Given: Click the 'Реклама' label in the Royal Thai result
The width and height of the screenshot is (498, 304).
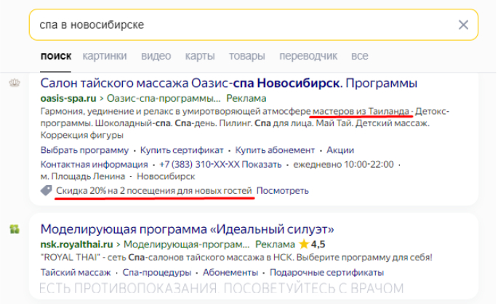Looking at the screenshot, I should click(275, 245).
